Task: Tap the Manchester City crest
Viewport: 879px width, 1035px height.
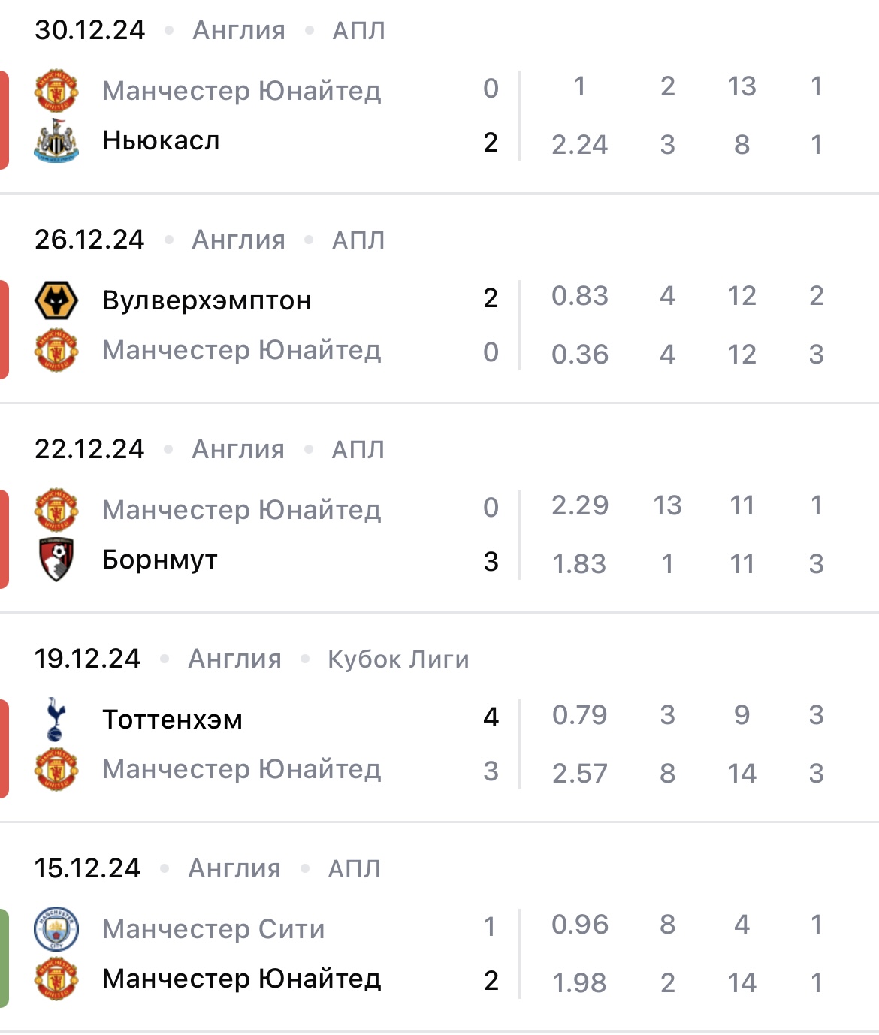Action: (x=56, y=928)
